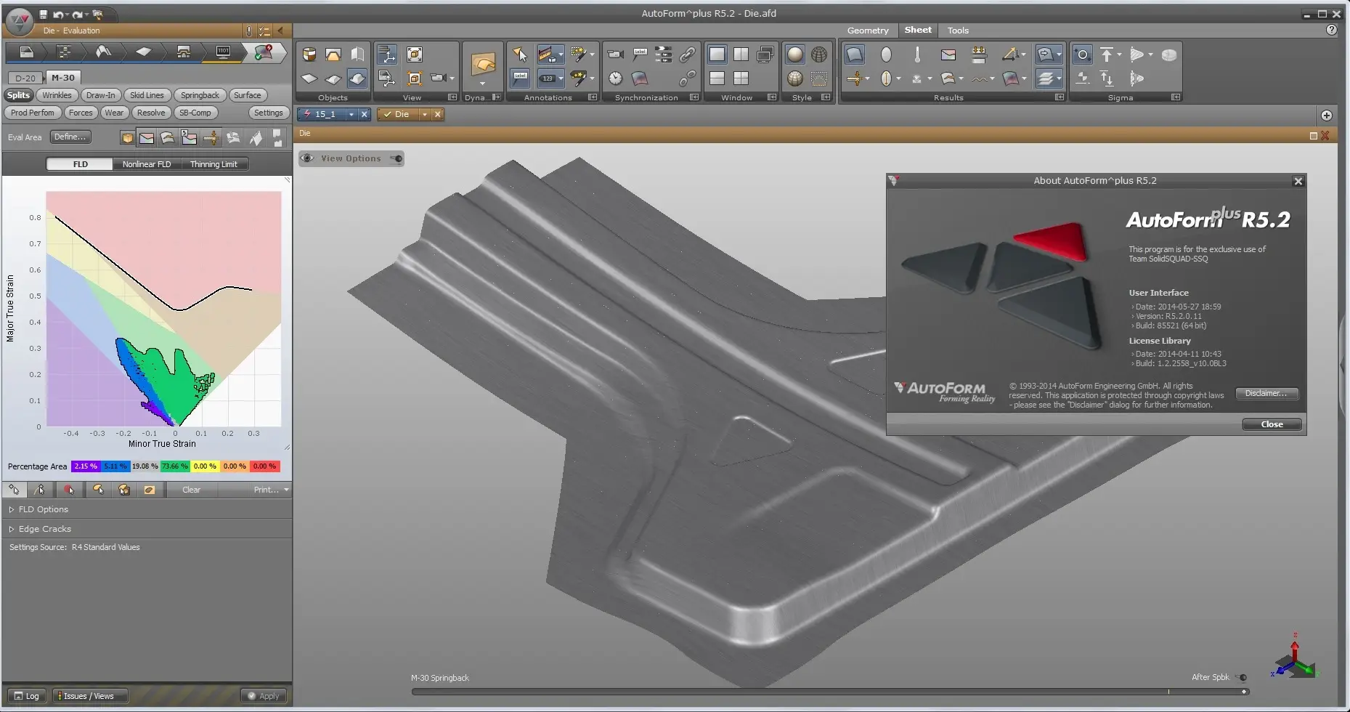This screenshot has width=1350, height=712.
Task: Click the AutoForm application logo button
Action: pyautogui.click(x=19, y=21)
